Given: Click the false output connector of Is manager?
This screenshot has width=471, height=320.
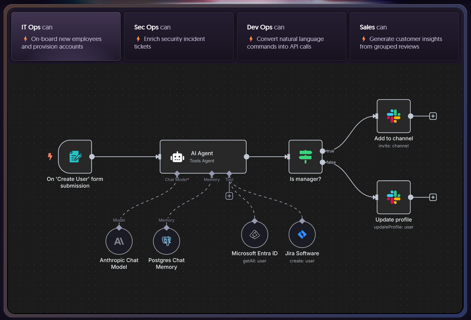Looking at the screenshot, I should coord(323,162).
